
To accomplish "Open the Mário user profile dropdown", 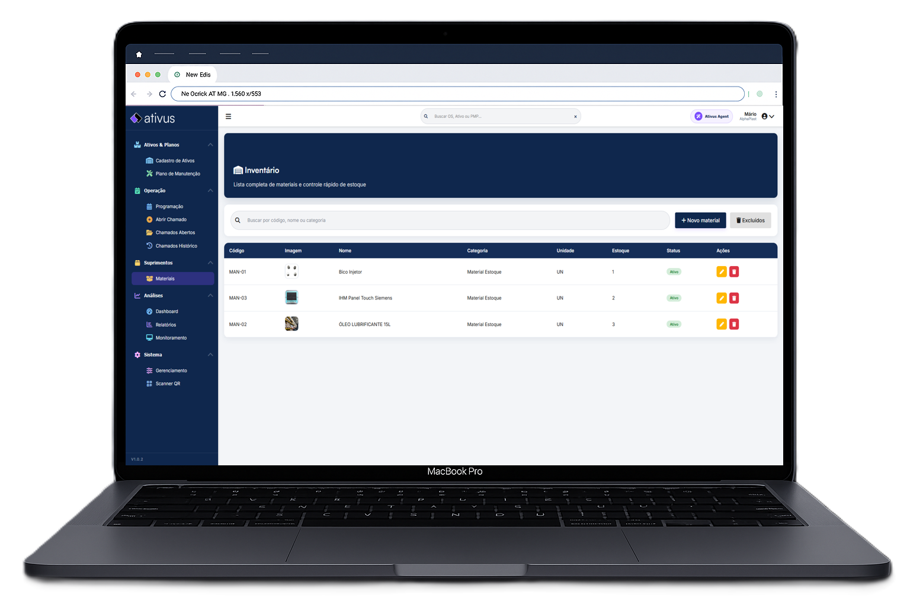I will [x=768, y=117].
